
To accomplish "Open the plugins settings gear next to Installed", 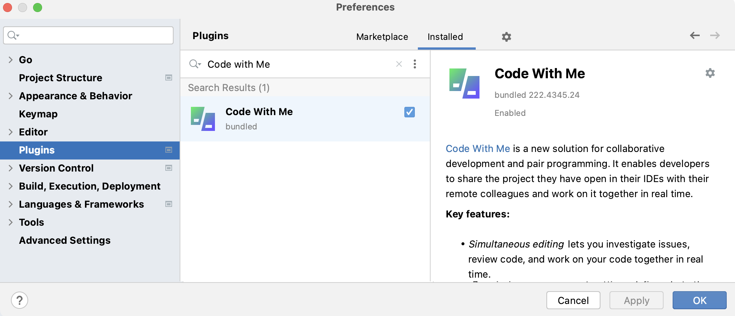I will 507,37.
